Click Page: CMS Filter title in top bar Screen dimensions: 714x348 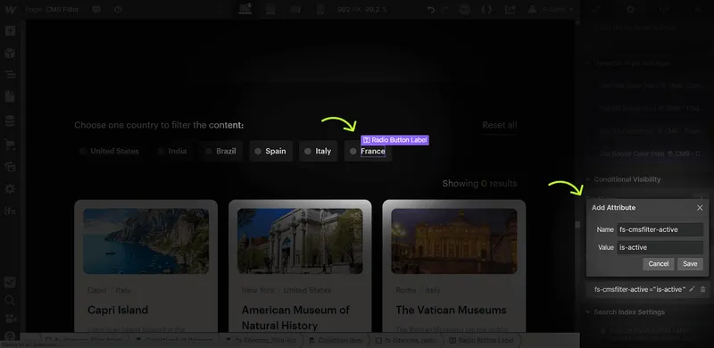(x=51, y=9)
